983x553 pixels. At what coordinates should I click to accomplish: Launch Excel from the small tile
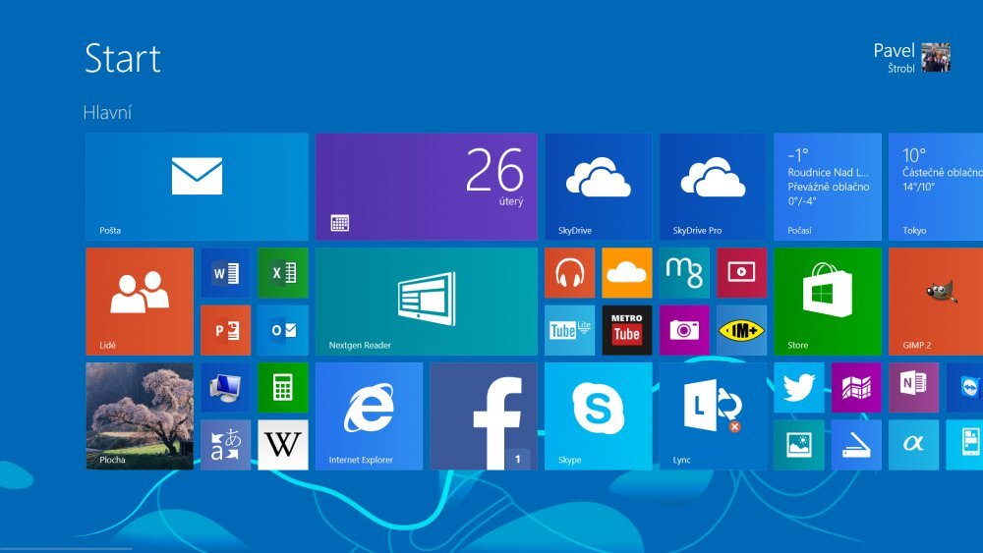(x=283, y=273)
